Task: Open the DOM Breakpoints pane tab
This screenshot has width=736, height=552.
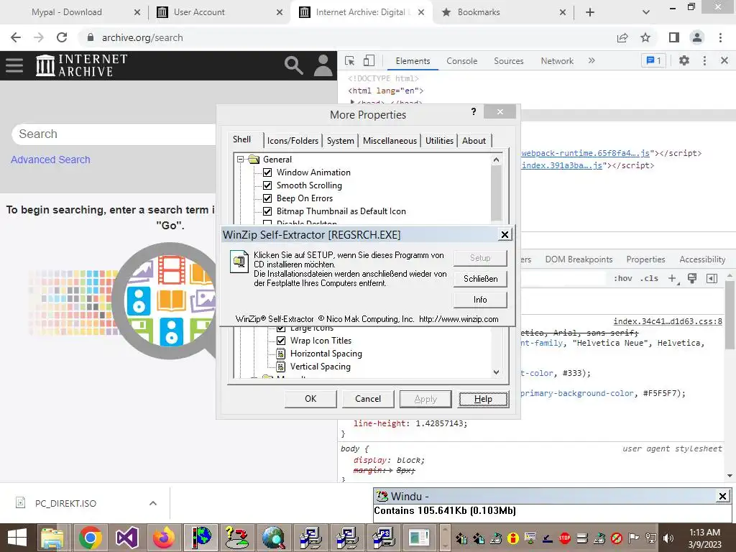Action: [579, 259]
